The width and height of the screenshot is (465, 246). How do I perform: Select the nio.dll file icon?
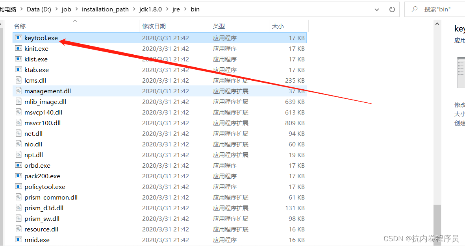pos(19,144)
